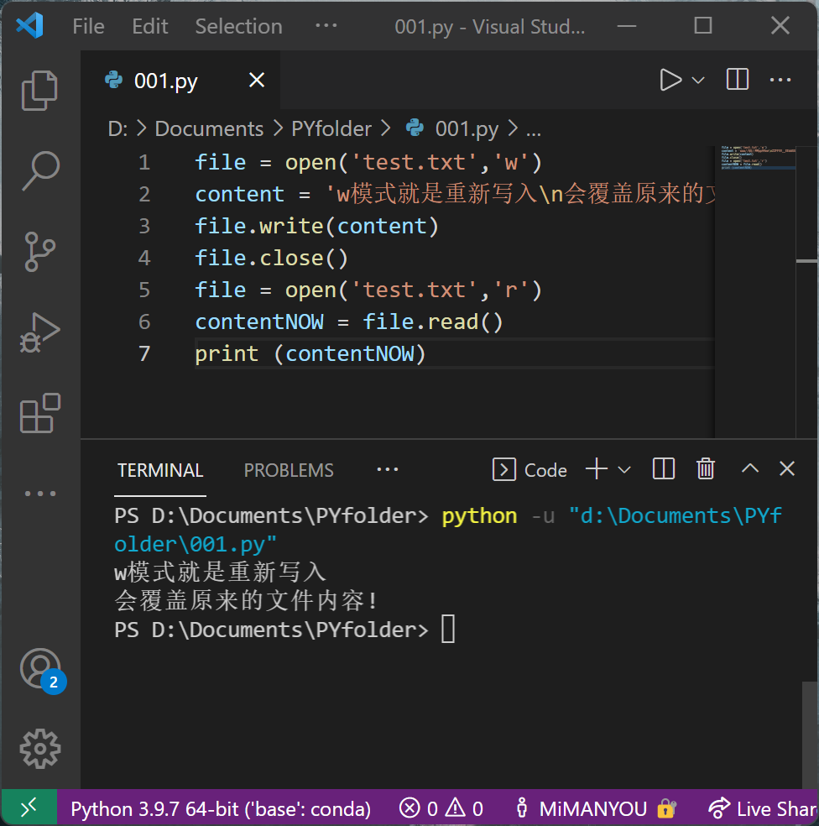Screen dimensions: 819x826
Task: Kill terminal with trash icon
Action: tap(706, 469)
